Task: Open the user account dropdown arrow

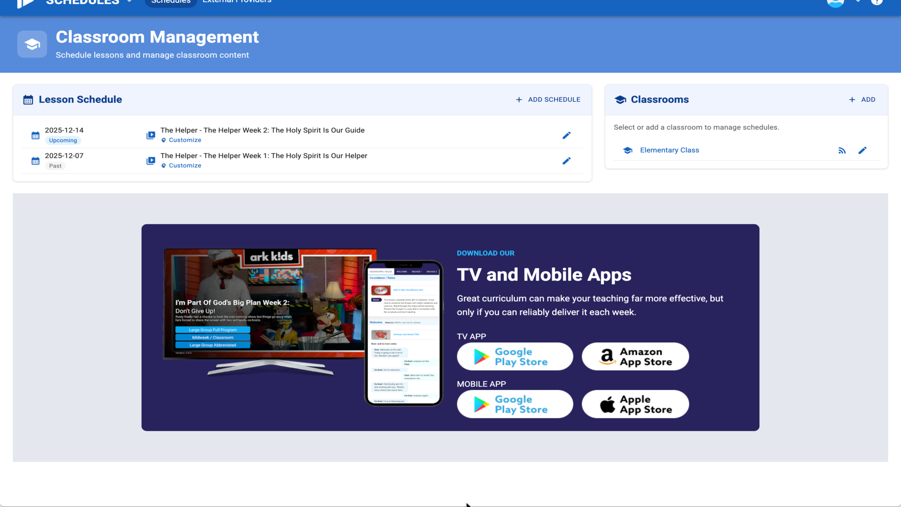Action: pos(858,2)
